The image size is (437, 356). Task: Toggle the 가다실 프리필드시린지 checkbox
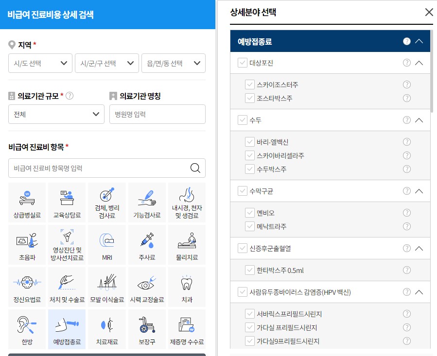point(250,327)
